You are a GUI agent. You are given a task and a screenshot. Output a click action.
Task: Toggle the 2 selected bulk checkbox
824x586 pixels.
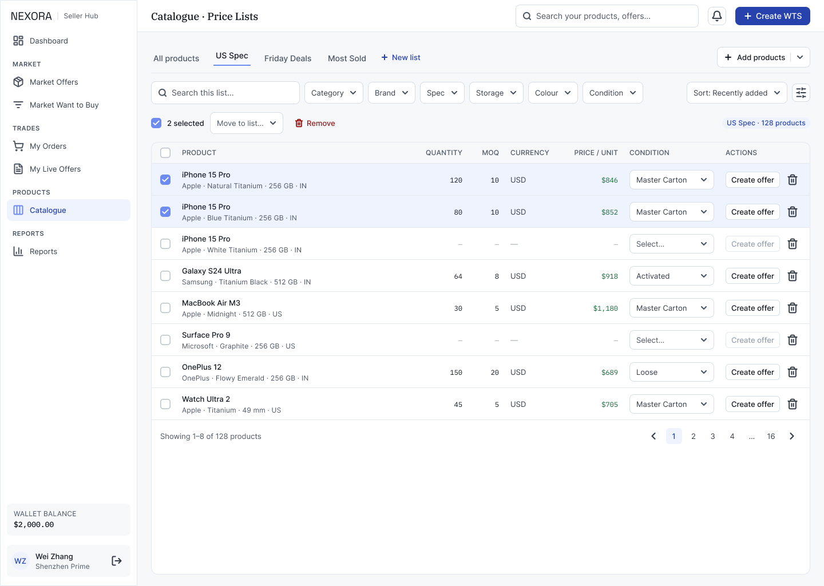coord(156,123)
